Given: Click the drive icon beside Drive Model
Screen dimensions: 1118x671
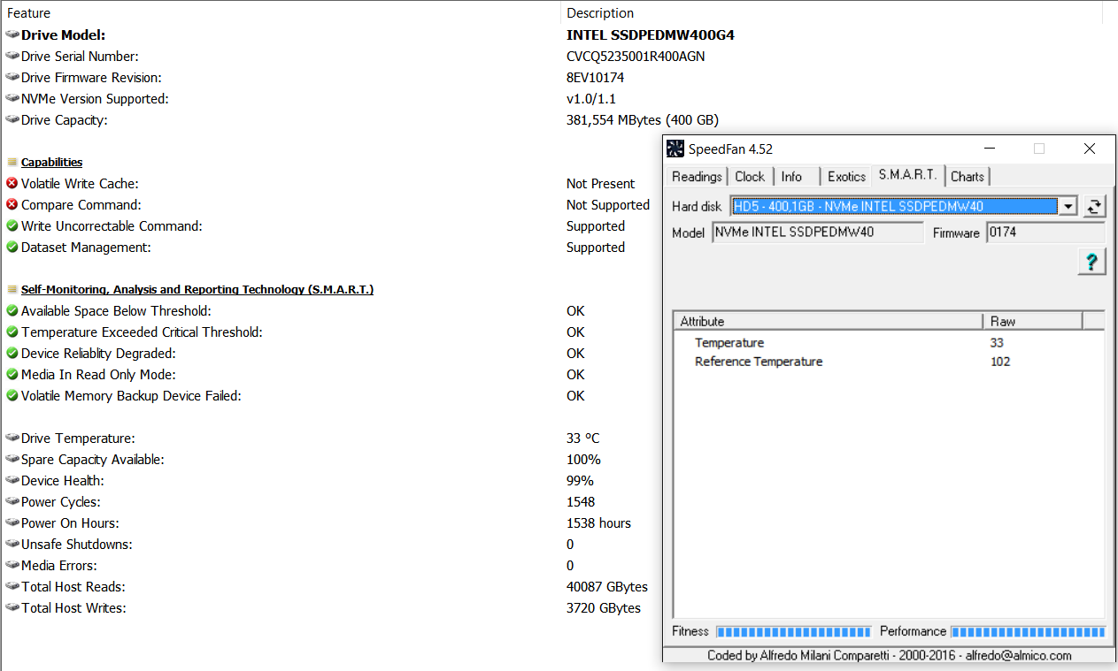Looking at the screenshot, I should coord(12,35).
